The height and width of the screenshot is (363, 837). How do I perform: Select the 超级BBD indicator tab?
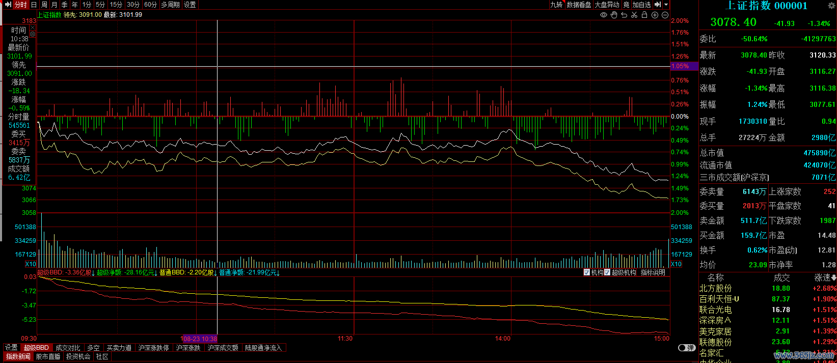(36, 348)
